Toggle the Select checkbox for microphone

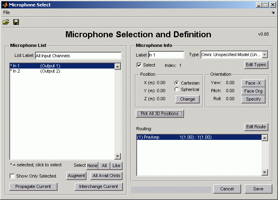point(139,65)
